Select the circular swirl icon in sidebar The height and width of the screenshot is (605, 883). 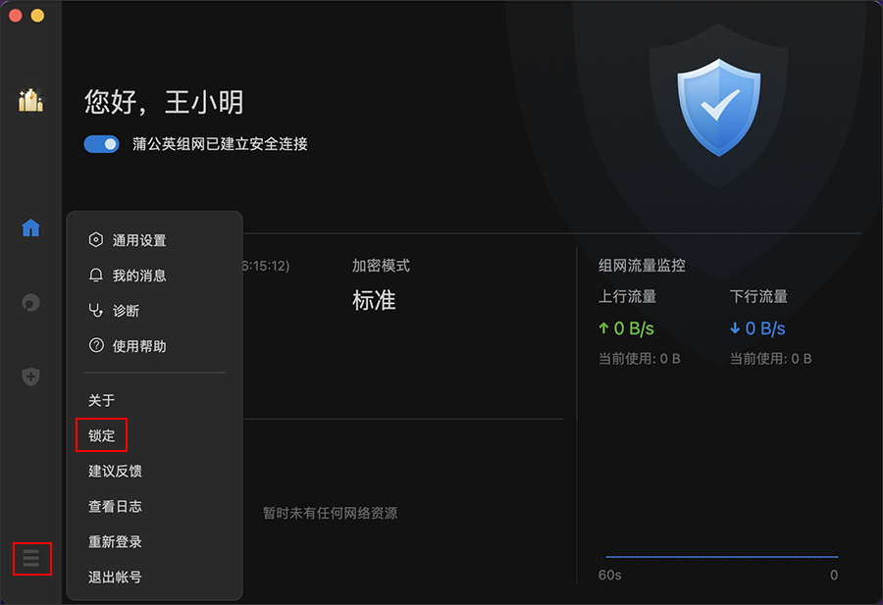(30, 303)
